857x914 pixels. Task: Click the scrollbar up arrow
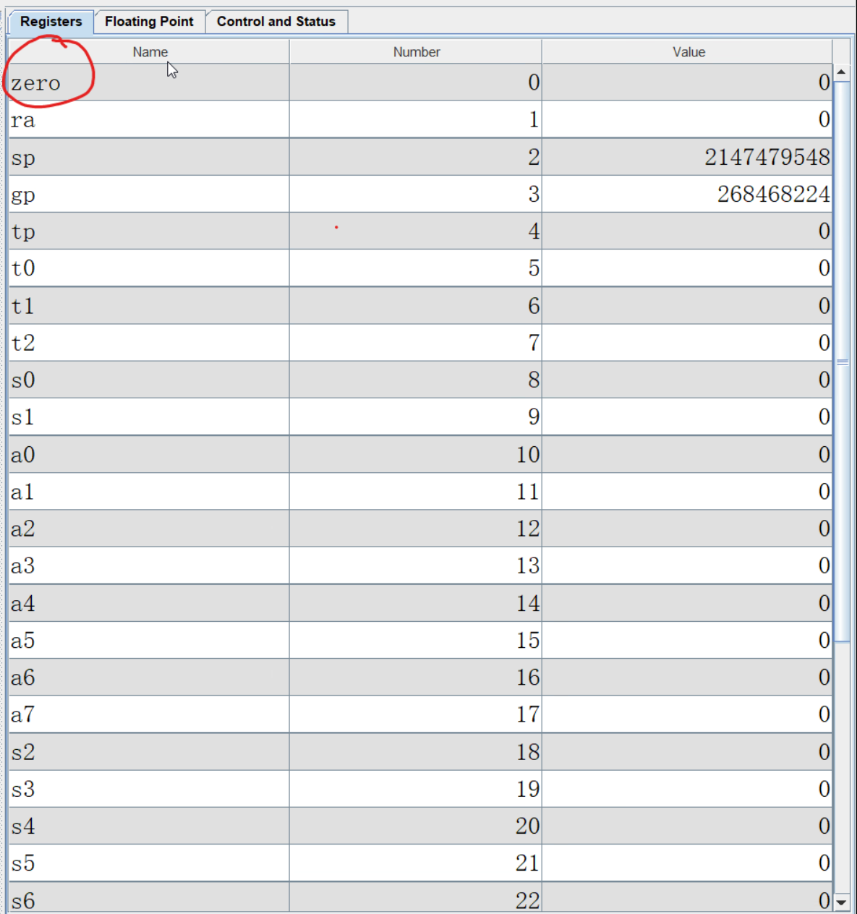tap(841, 72)
